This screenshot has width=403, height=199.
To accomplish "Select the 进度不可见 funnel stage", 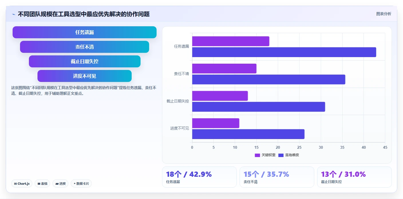I will coord(84,76).
